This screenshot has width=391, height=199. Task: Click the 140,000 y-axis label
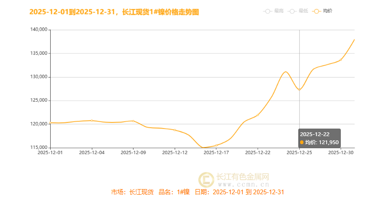click(38, 30)
